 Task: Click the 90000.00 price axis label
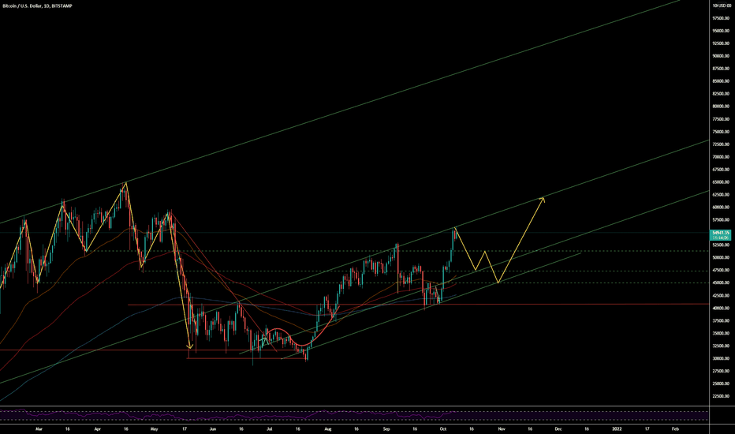point(721,56)
